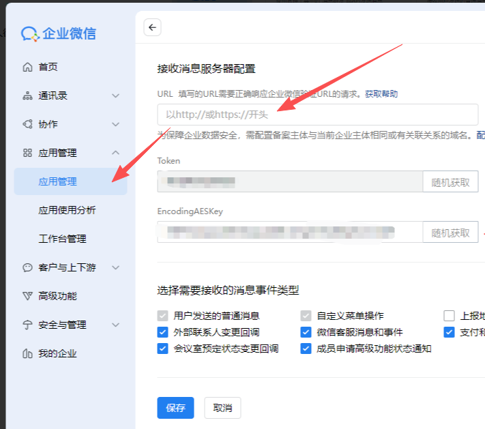Open 协作 in the sidebar
485x429 pixels.
pos(48,124)
